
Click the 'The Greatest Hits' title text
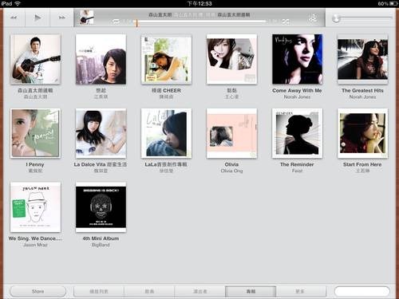pos(362,90)
